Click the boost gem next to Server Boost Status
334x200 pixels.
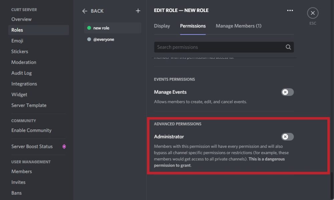[64, 146]
